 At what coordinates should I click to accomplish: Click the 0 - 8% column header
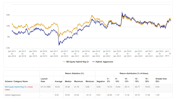tap(109, 80)
